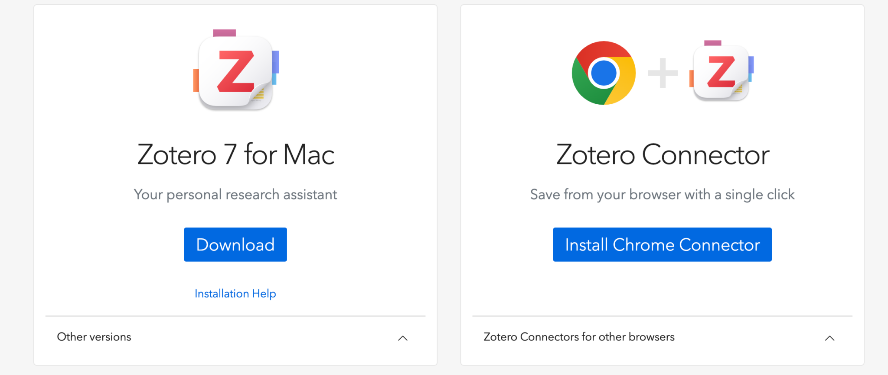Expand Zotero Connectors for other browsers label

(x=579, y=337)
